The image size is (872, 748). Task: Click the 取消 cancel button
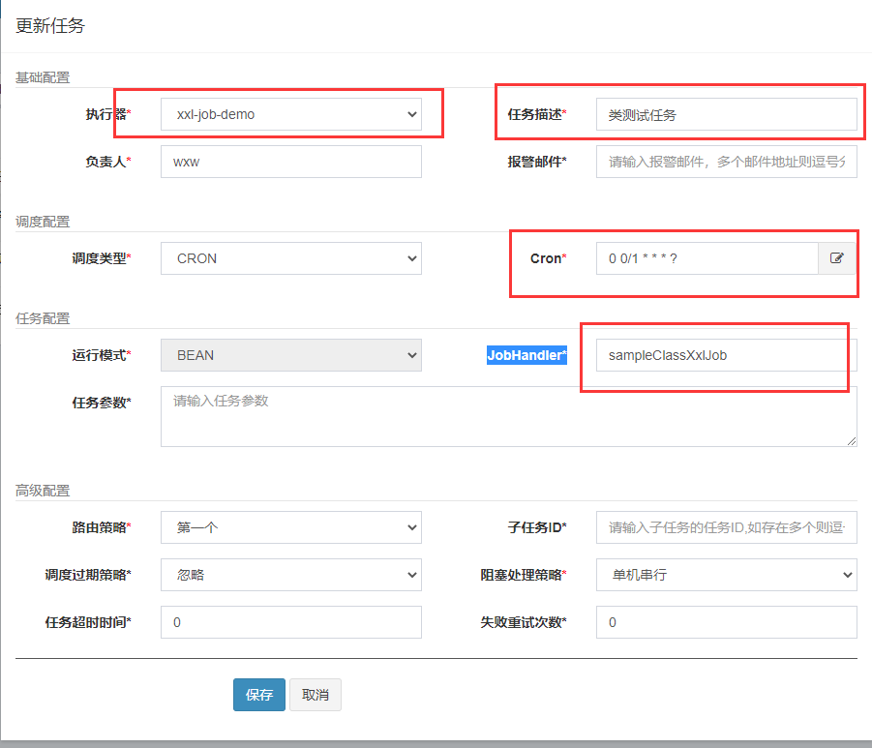[x=315, y=695]
